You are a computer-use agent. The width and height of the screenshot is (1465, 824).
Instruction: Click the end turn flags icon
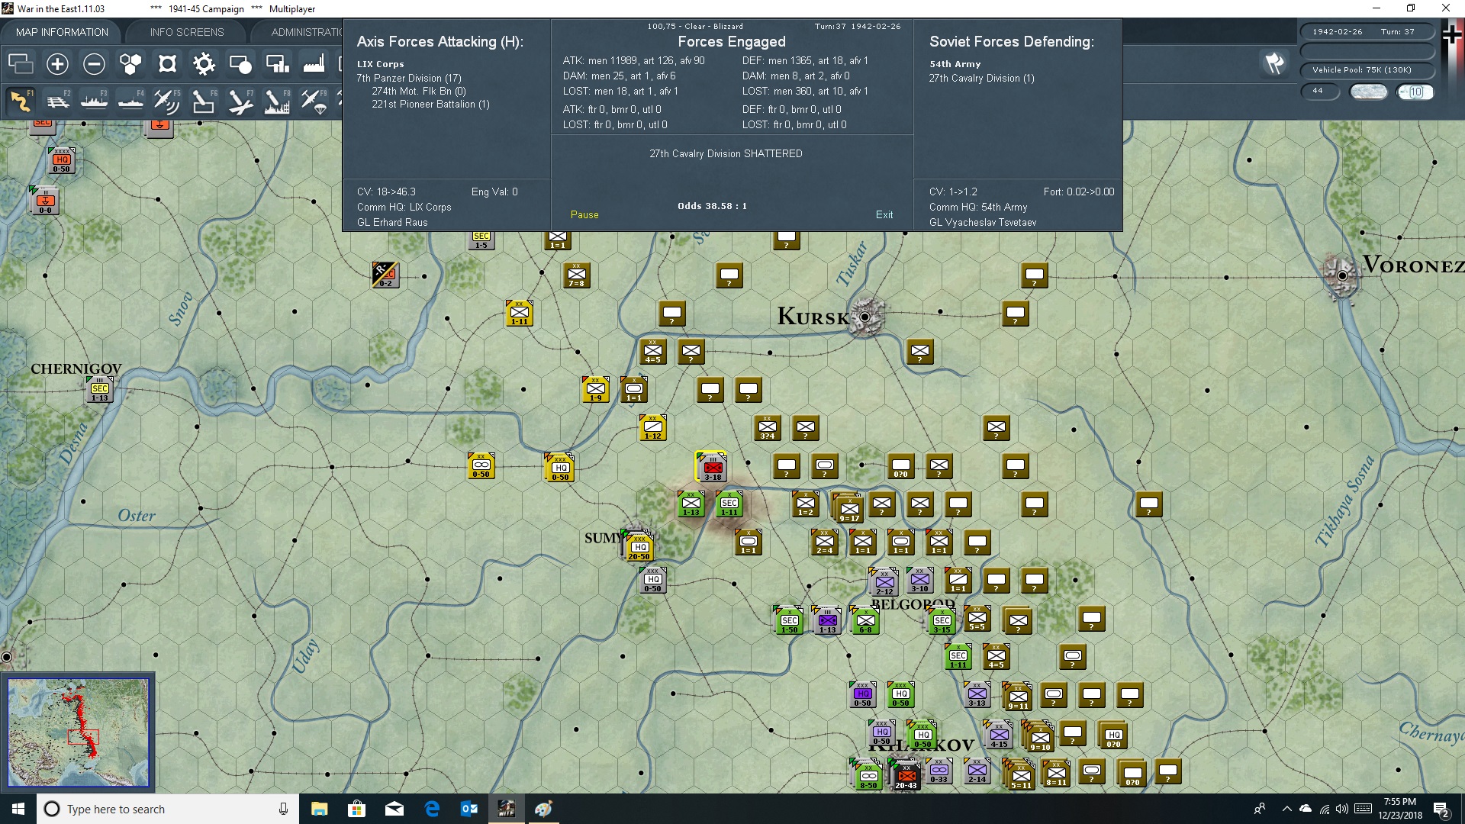(1274, 63)
